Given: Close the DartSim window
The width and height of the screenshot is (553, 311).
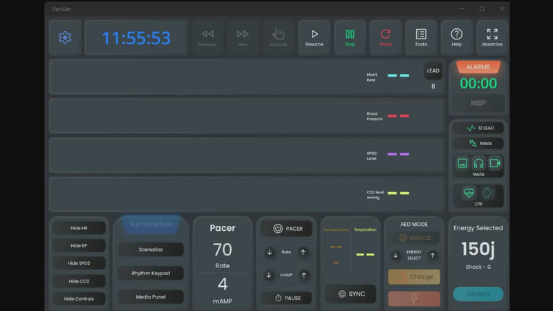Looking at the screenshot, I should [502, 9].
